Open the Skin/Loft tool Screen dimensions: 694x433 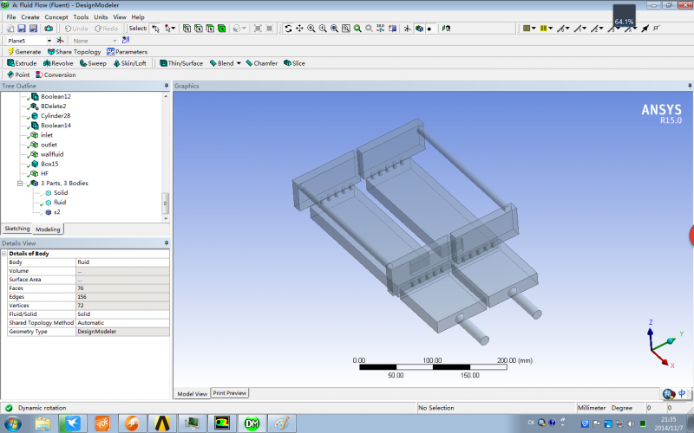click(129, 63)
